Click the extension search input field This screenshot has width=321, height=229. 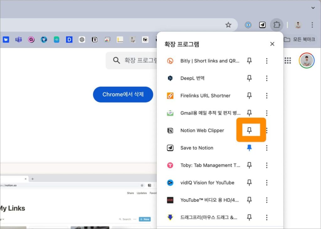click(135, 60)
